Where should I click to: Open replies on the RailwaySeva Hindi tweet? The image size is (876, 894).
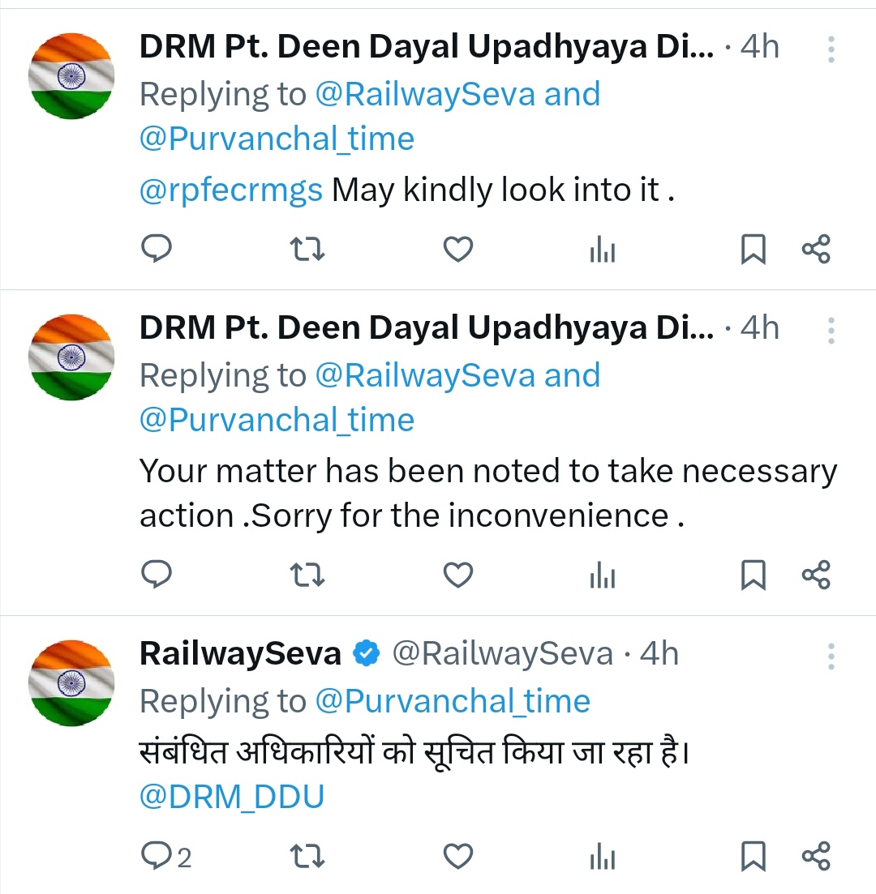(x=166, y=856)
